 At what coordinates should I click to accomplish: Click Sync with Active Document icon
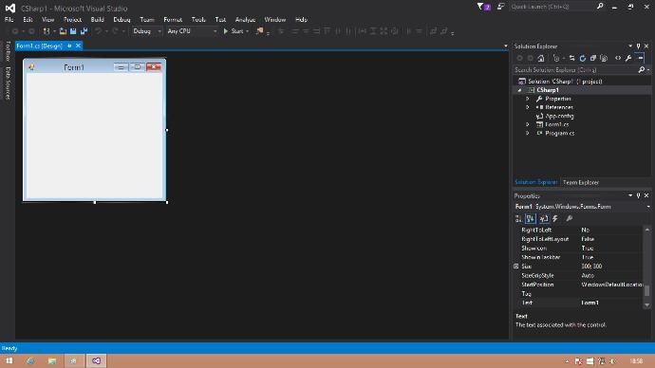coord(571,58)
